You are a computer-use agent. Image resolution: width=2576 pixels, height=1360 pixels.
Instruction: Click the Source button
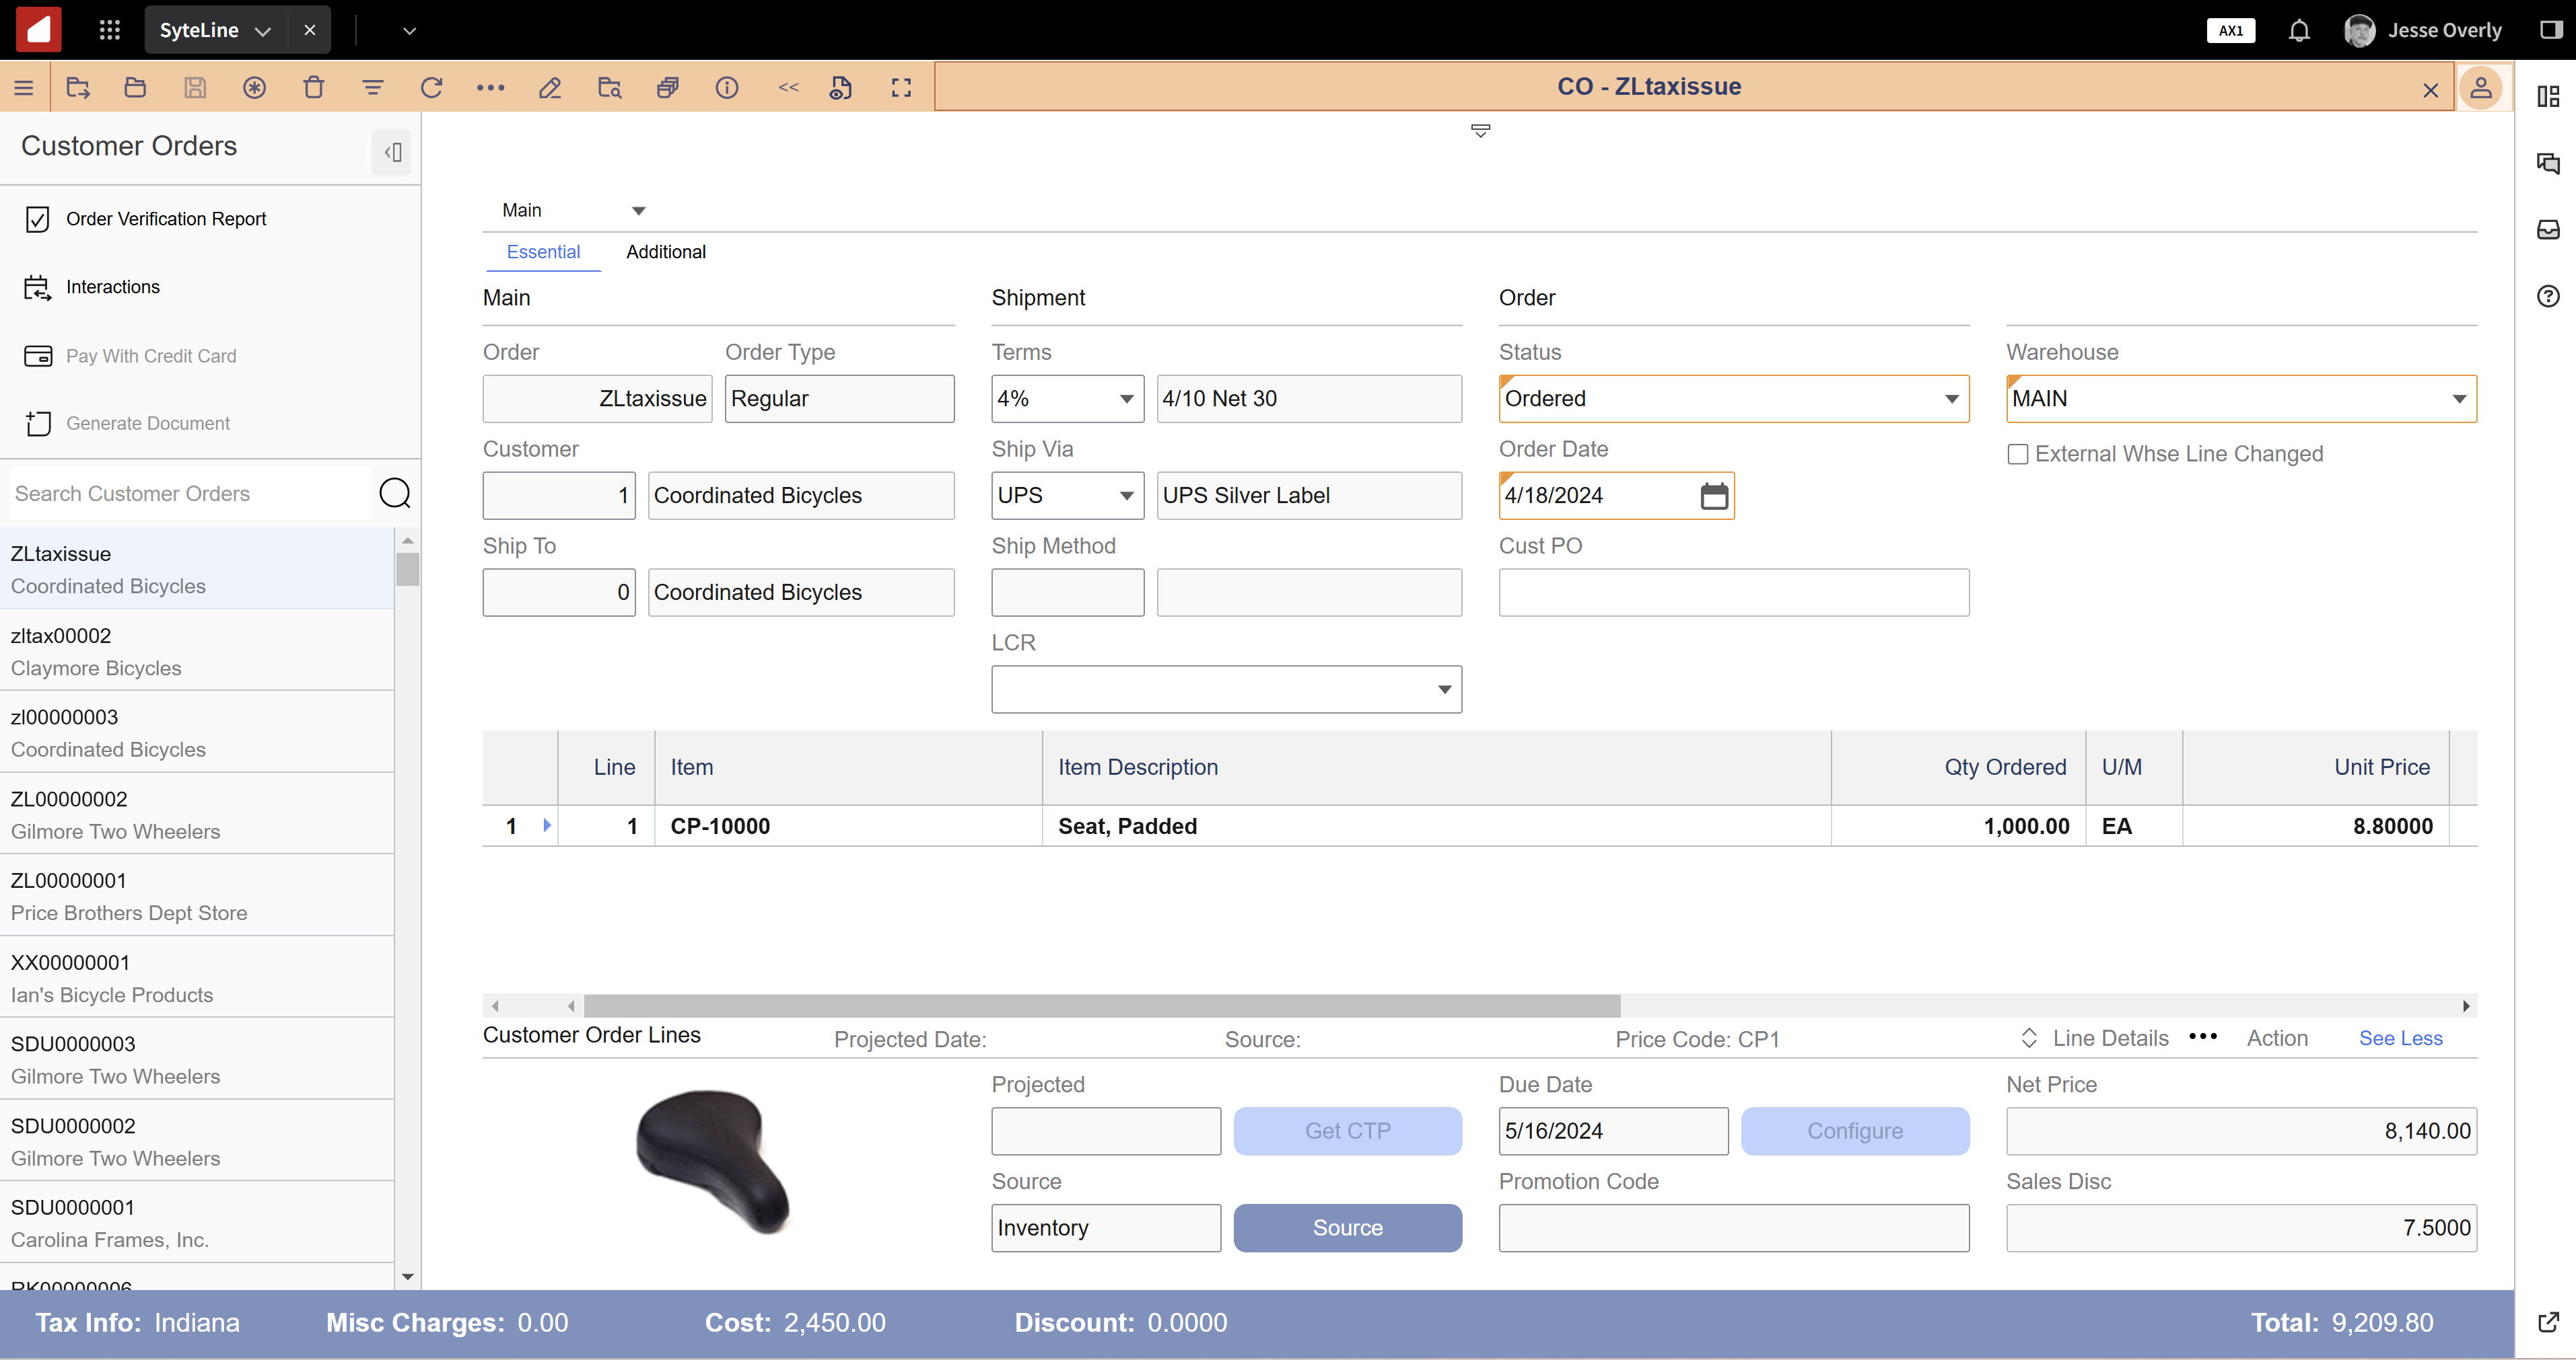click(1347, 1227)
